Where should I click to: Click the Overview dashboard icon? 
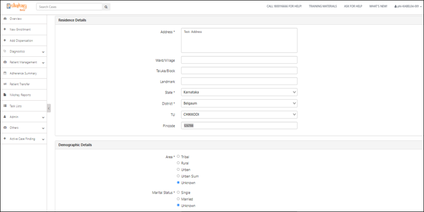pyautogui.click(x=5, y=19)
